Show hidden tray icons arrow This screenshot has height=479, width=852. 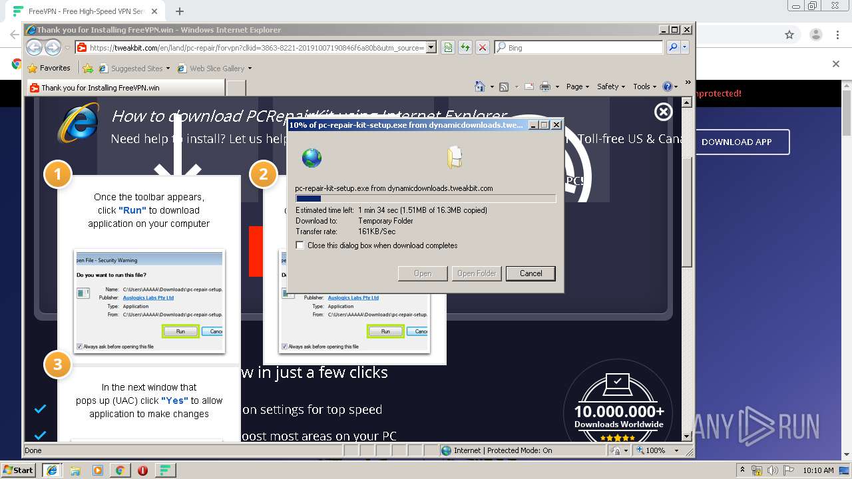tap(743, 470)
